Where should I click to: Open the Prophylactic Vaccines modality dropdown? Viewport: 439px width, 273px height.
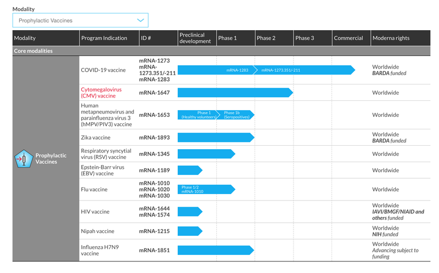[80, 21]
